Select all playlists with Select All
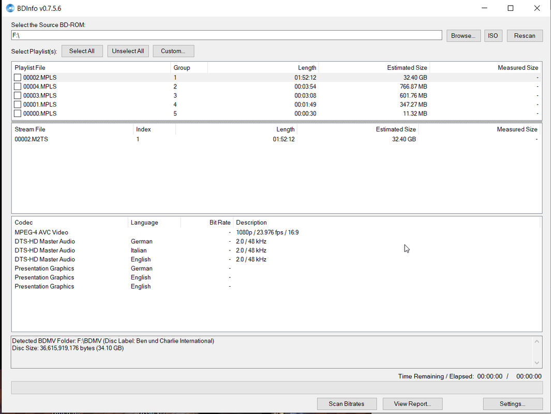Screen dimensions: 551x414 click(x=82, y=51)
